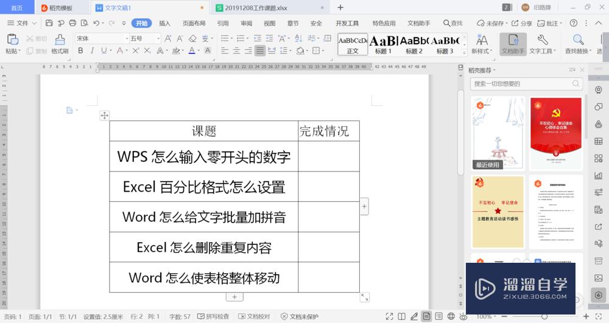Click the new tab plus button
The width and height of the screenshot is (609, 323).
pos(340,7)
